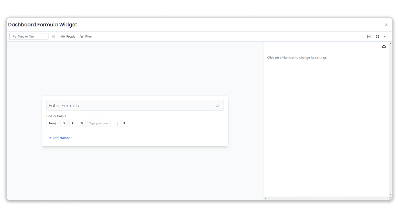Click the save filter disk icon
398x223 pixels.
point(53,36)
